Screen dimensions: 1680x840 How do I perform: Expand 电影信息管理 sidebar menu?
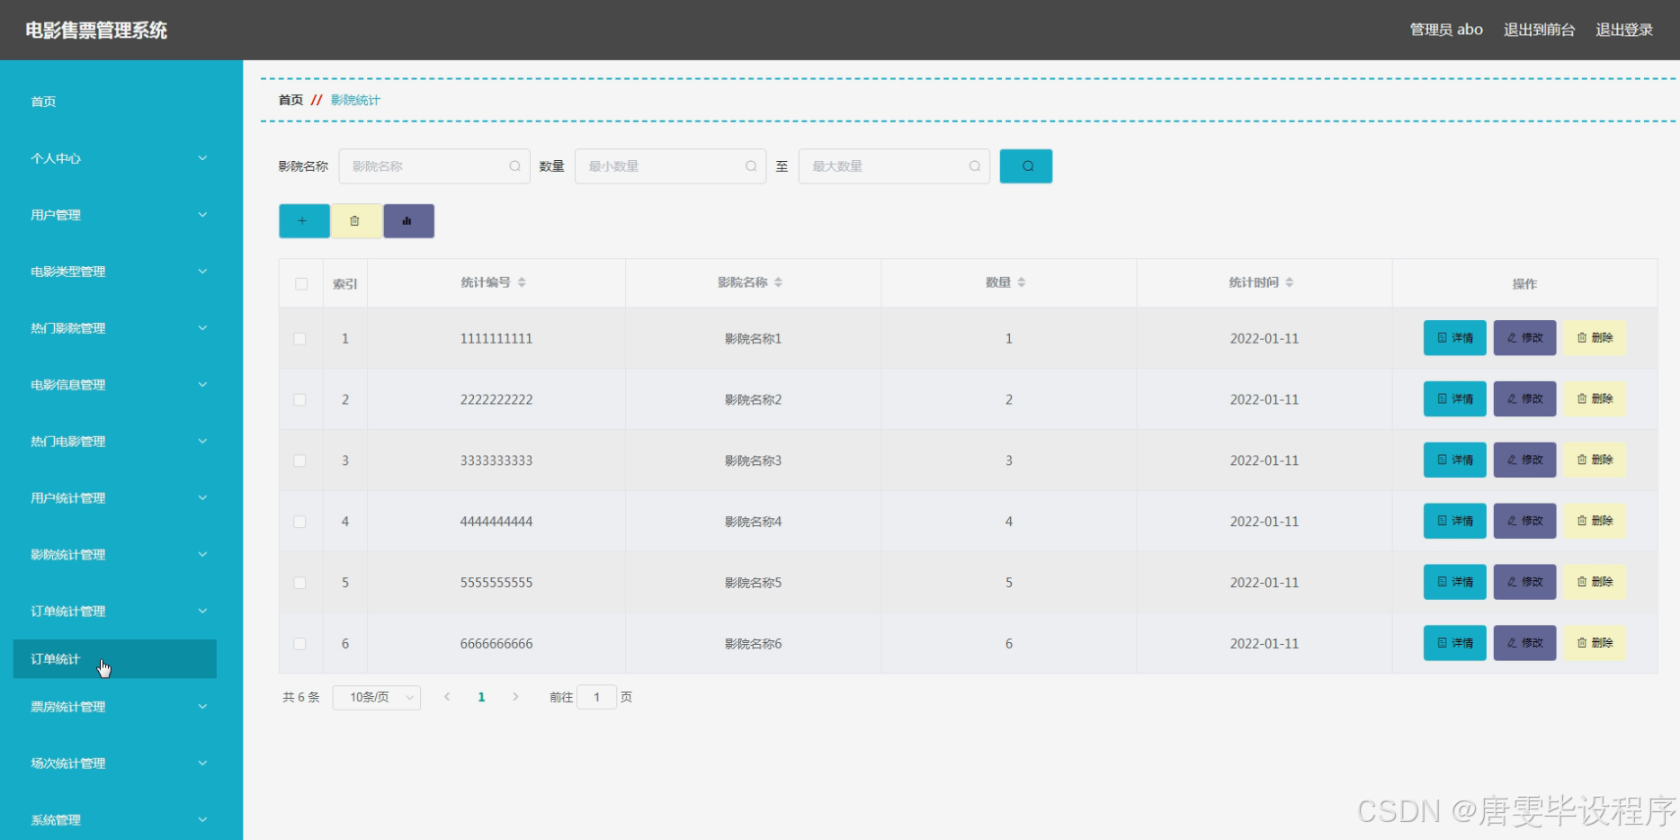(115, 385)
